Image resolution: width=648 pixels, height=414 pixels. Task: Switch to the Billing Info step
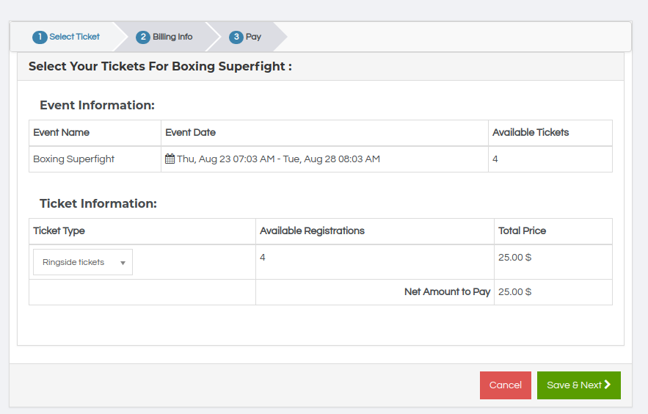[172, 37]
